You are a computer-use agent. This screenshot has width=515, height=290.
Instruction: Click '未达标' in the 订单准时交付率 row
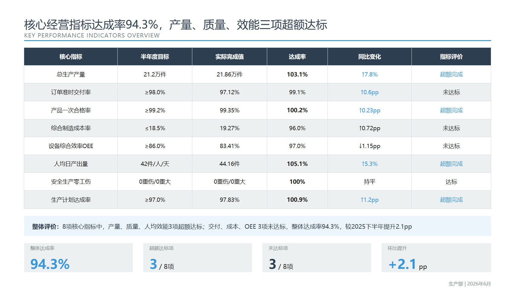point(451,92)
